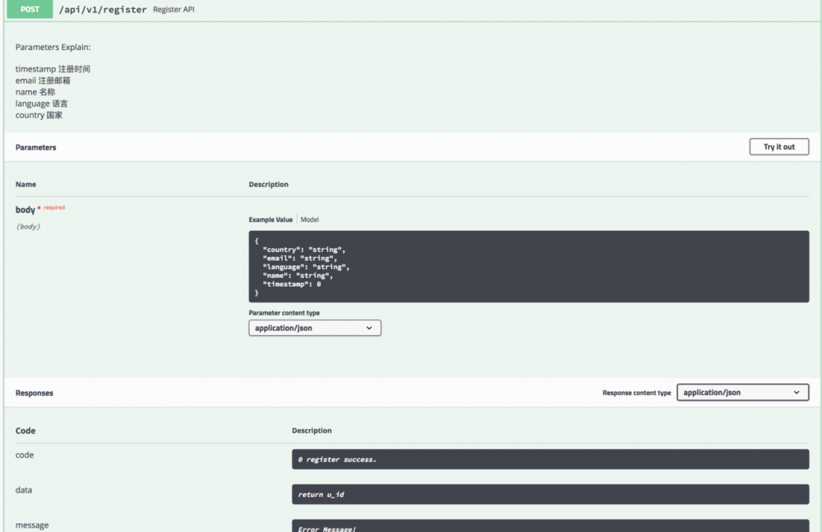Click the "Parameters Explain:" heading

[53, 47]
